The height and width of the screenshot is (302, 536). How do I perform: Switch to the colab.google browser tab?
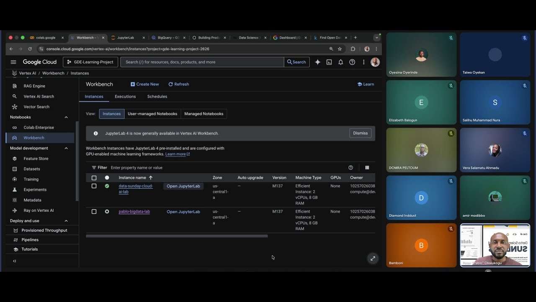coord(47,38)
